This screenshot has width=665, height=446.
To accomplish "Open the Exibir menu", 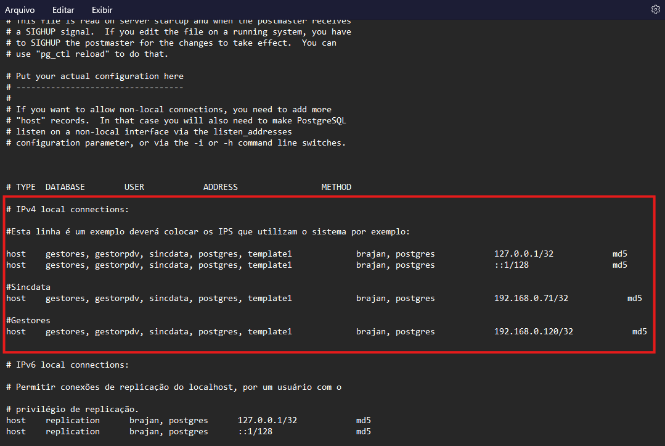I will (102, 10).
